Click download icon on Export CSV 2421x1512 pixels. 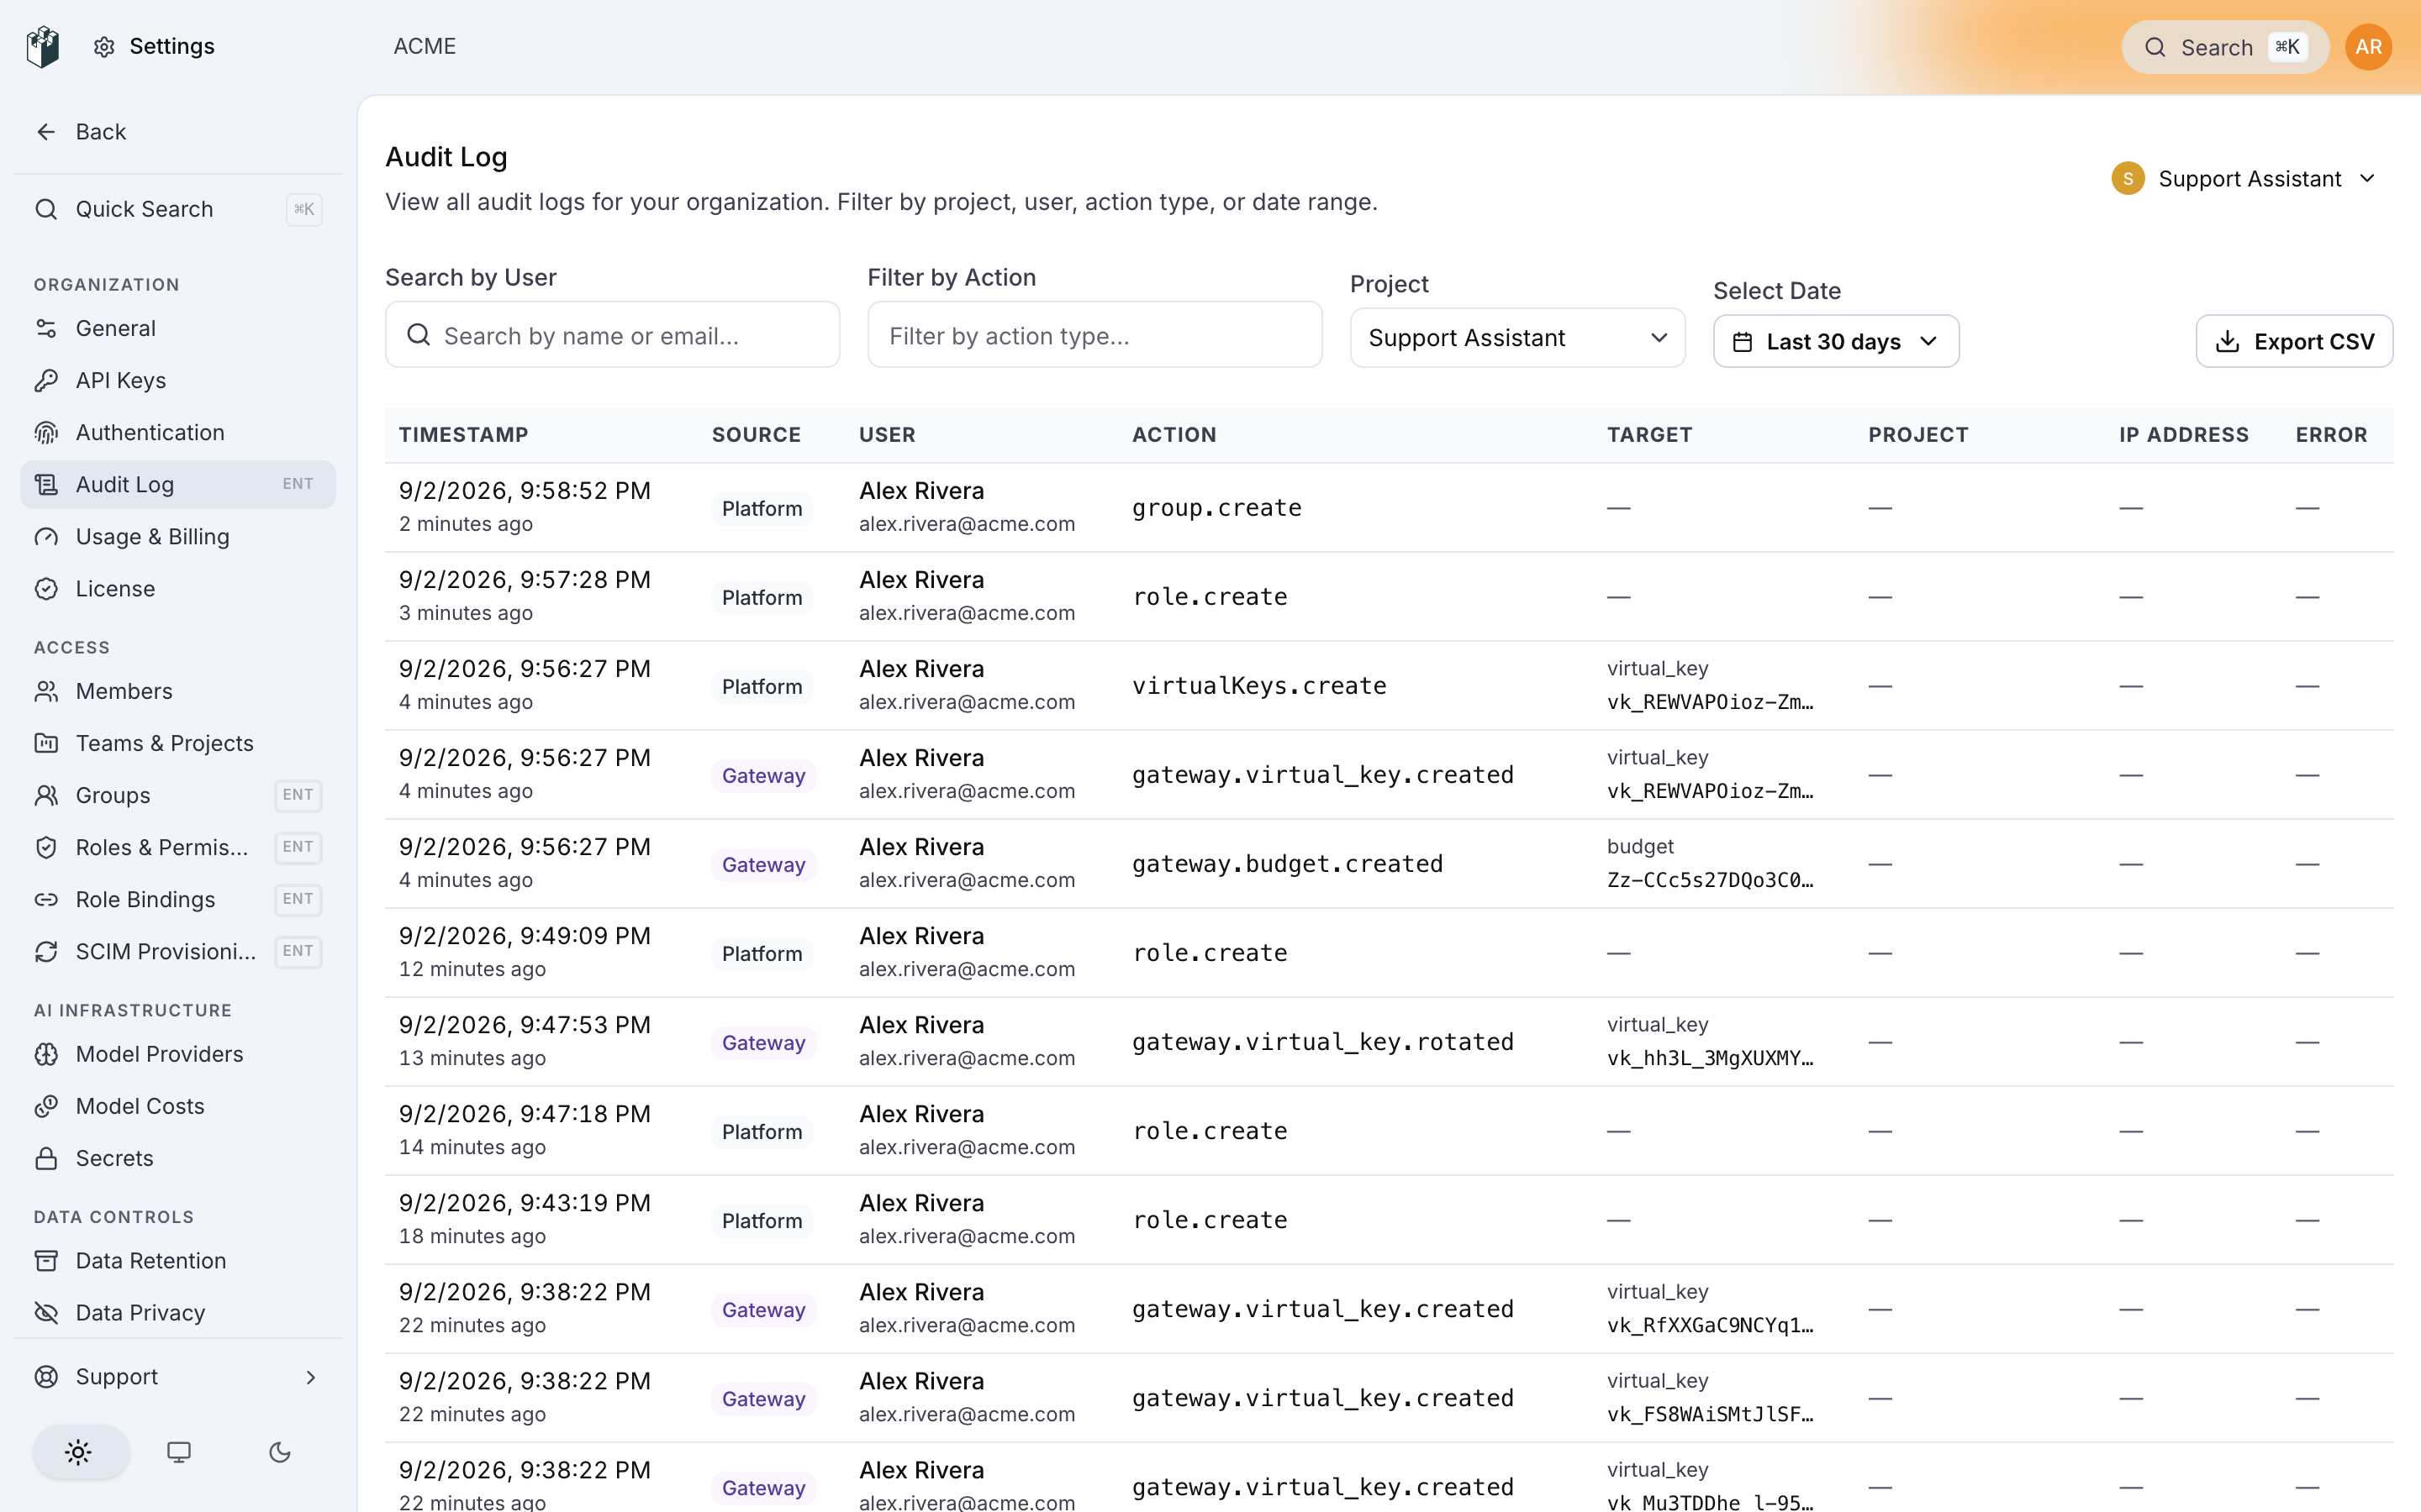2227,342
